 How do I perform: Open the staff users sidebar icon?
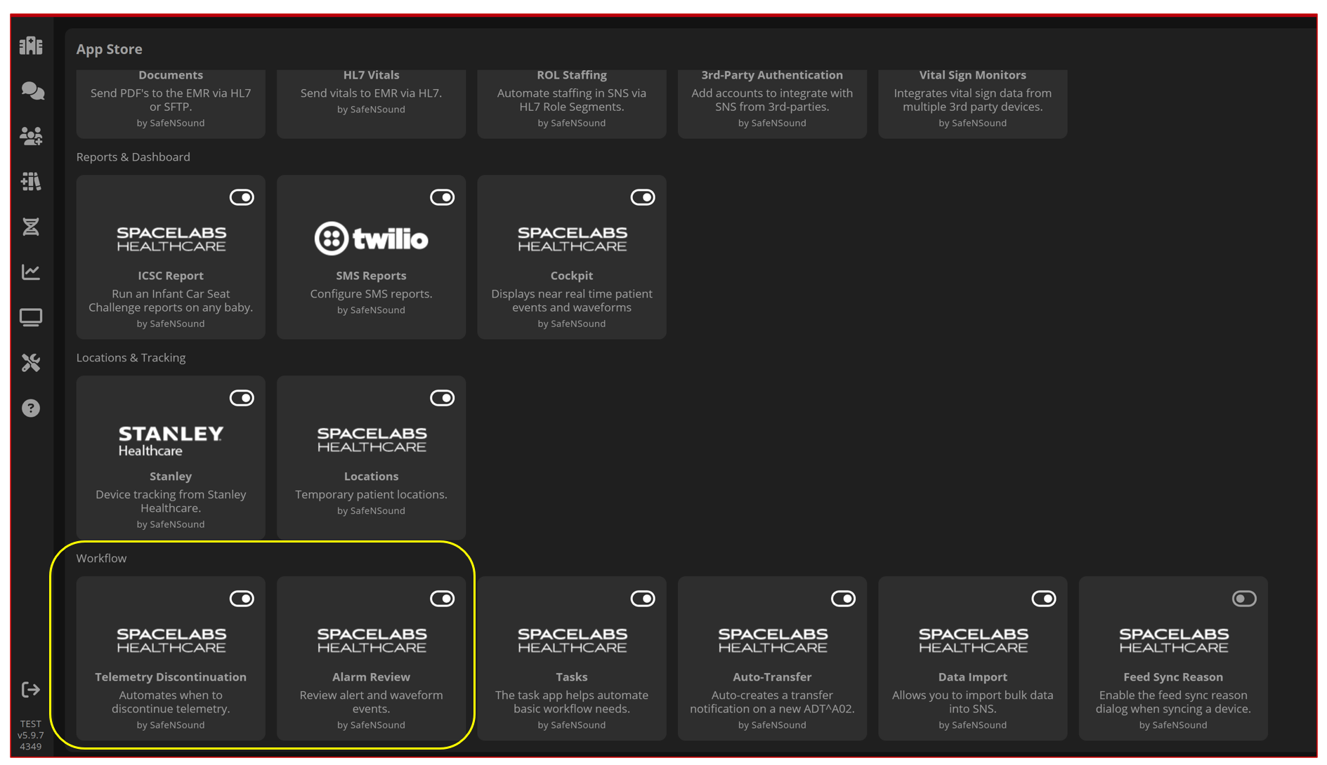tap(31, 136)
